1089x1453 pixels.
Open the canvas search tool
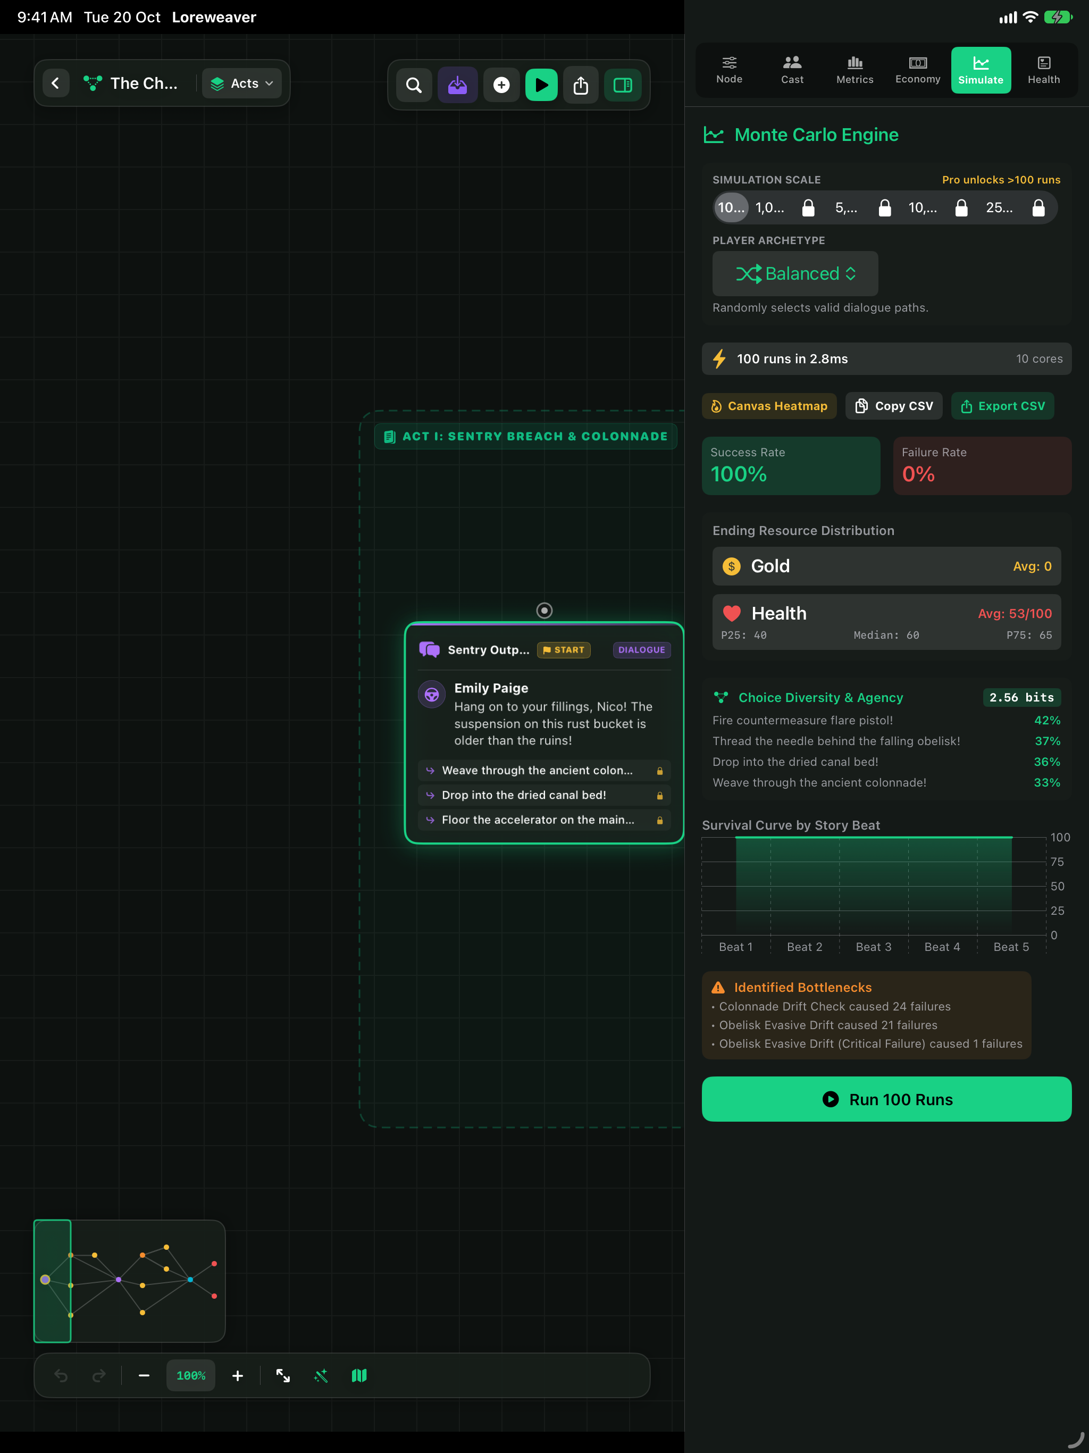[414, 85]
